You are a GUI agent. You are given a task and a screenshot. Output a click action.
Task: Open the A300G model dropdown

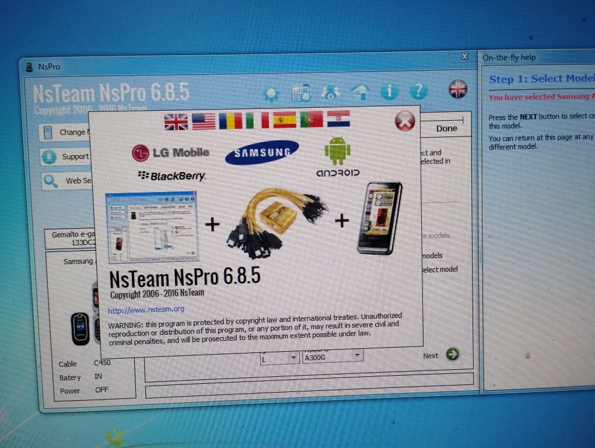coord(332,356)
